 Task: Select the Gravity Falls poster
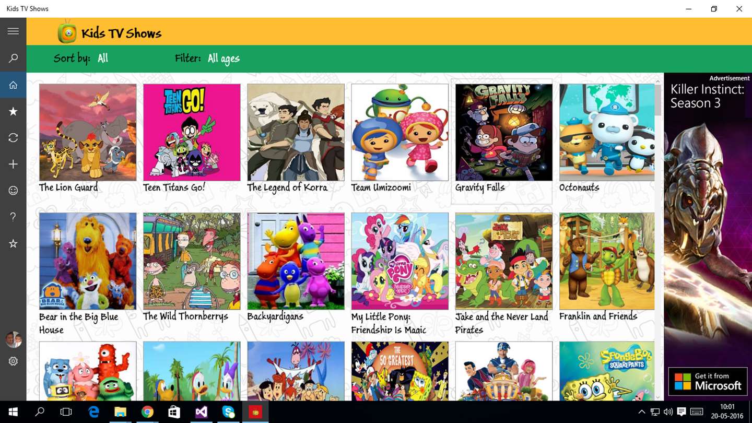click(x=503, y=132)
